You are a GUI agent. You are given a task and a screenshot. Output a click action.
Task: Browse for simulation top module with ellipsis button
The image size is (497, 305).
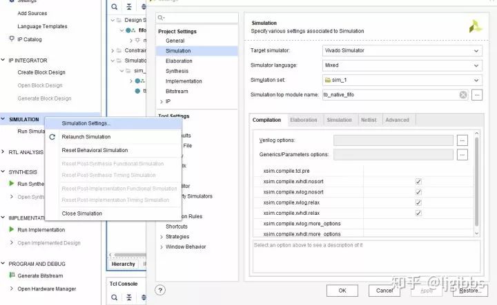coord(476,95)
